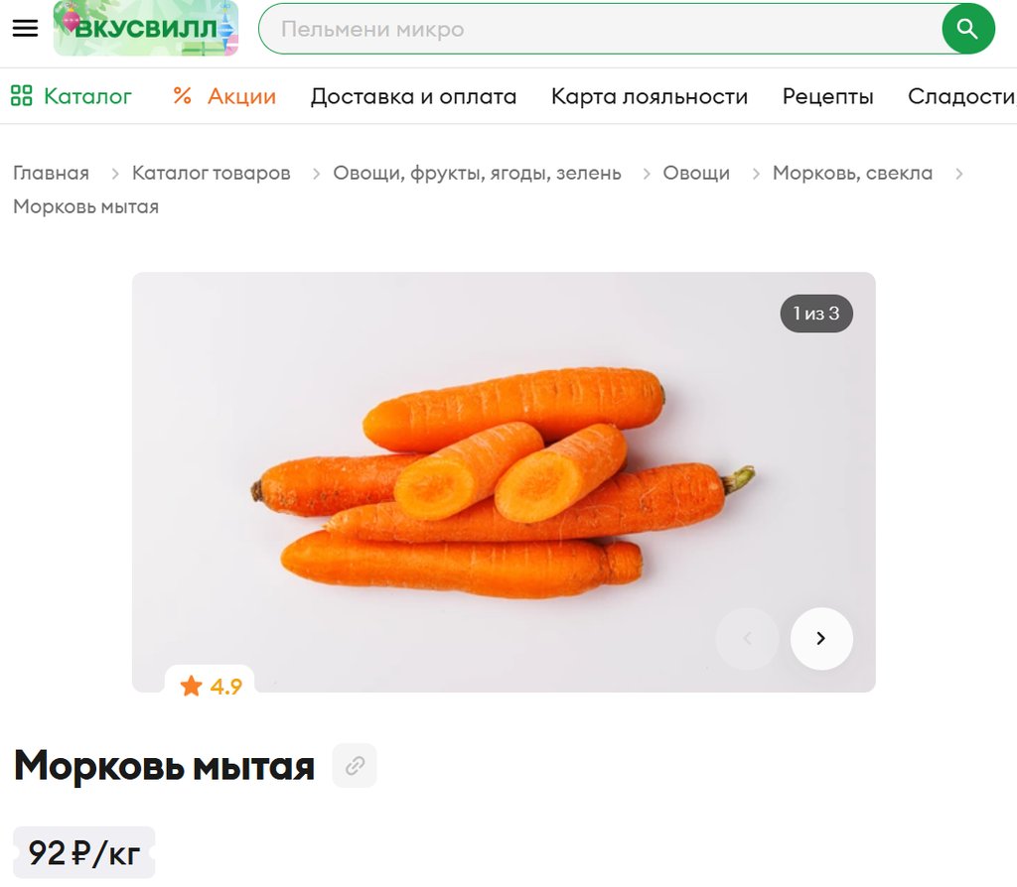Go to Главная breadcrumb
Screen dimensions: 1017x887
(52, 173)
